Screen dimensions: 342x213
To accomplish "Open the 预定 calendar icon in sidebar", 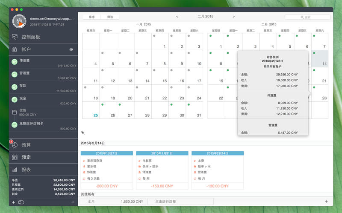I will point(15,157).
